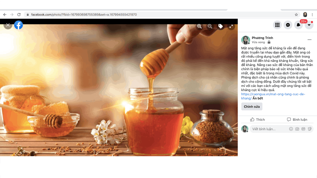Screen dimensions: 317x178
Task: Click the tag photo icon
Action: tap(220, 26)
